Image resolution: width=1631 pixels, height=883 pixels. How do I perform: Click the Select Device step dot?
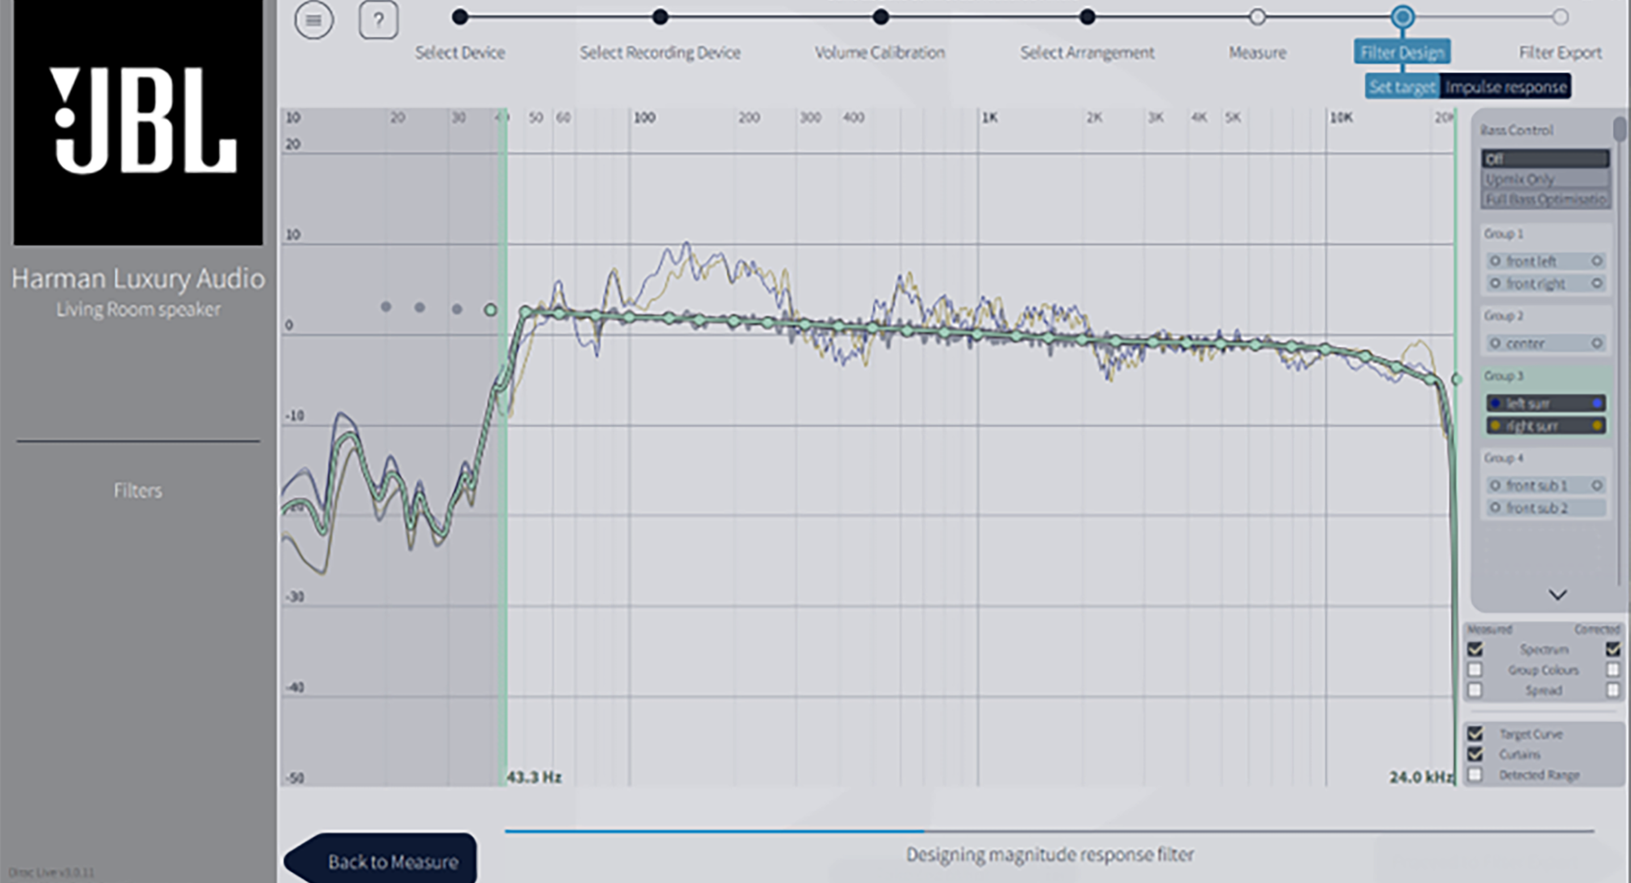coord(460,17)
